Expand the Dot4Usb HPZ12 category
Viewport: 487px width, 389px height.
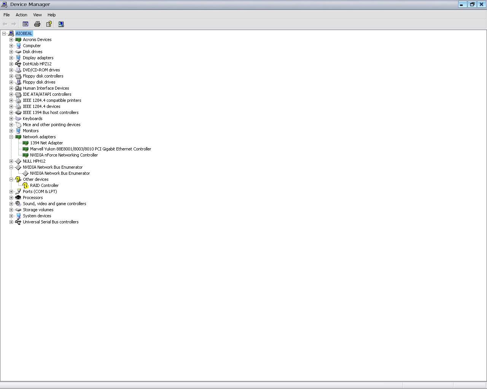point(11,64)
